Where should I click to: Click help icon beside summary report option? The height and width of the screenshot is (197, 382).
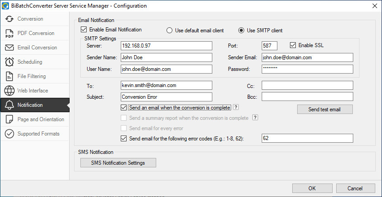click(x=255, y=118)
